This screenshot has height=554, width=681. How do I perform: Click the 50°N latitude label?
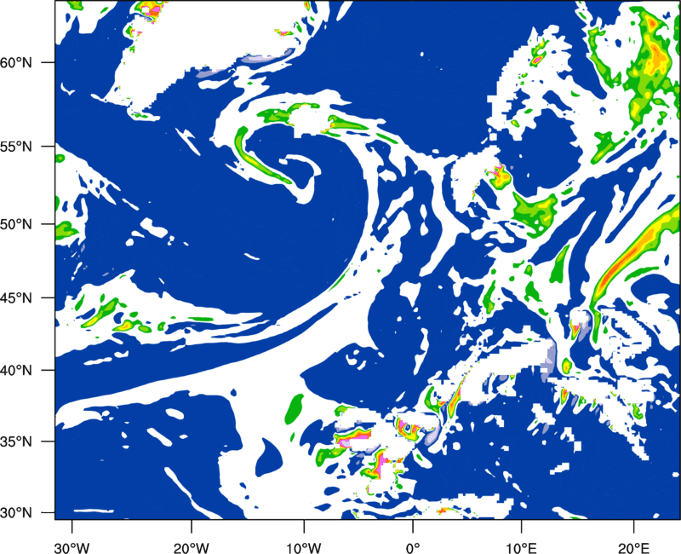click(x=16, y=224)
